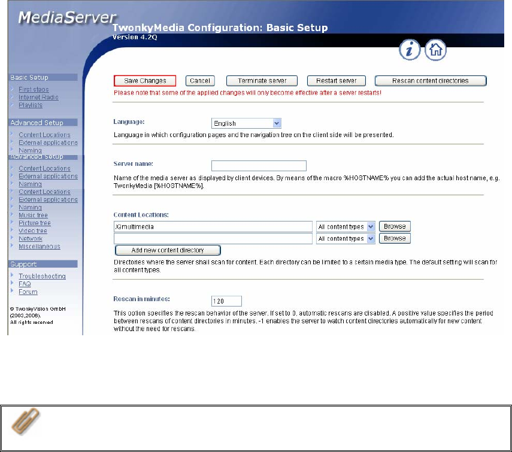512x452 pixels.
Task: Open the Miscellaneous settings link
Action: tap(39, 247)
